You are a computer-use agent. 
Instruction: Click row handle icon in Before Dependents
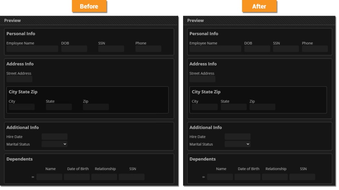[x=33, y=177]
